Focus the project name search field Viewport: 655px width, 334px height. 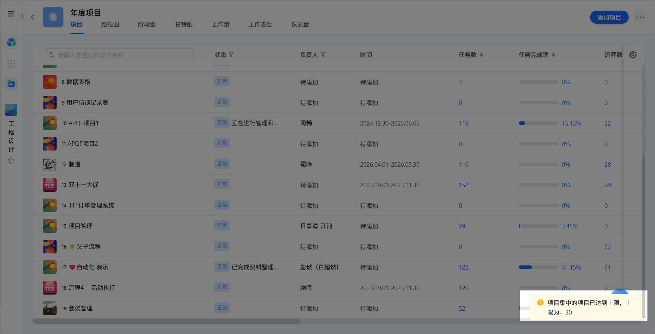[118, 55]
